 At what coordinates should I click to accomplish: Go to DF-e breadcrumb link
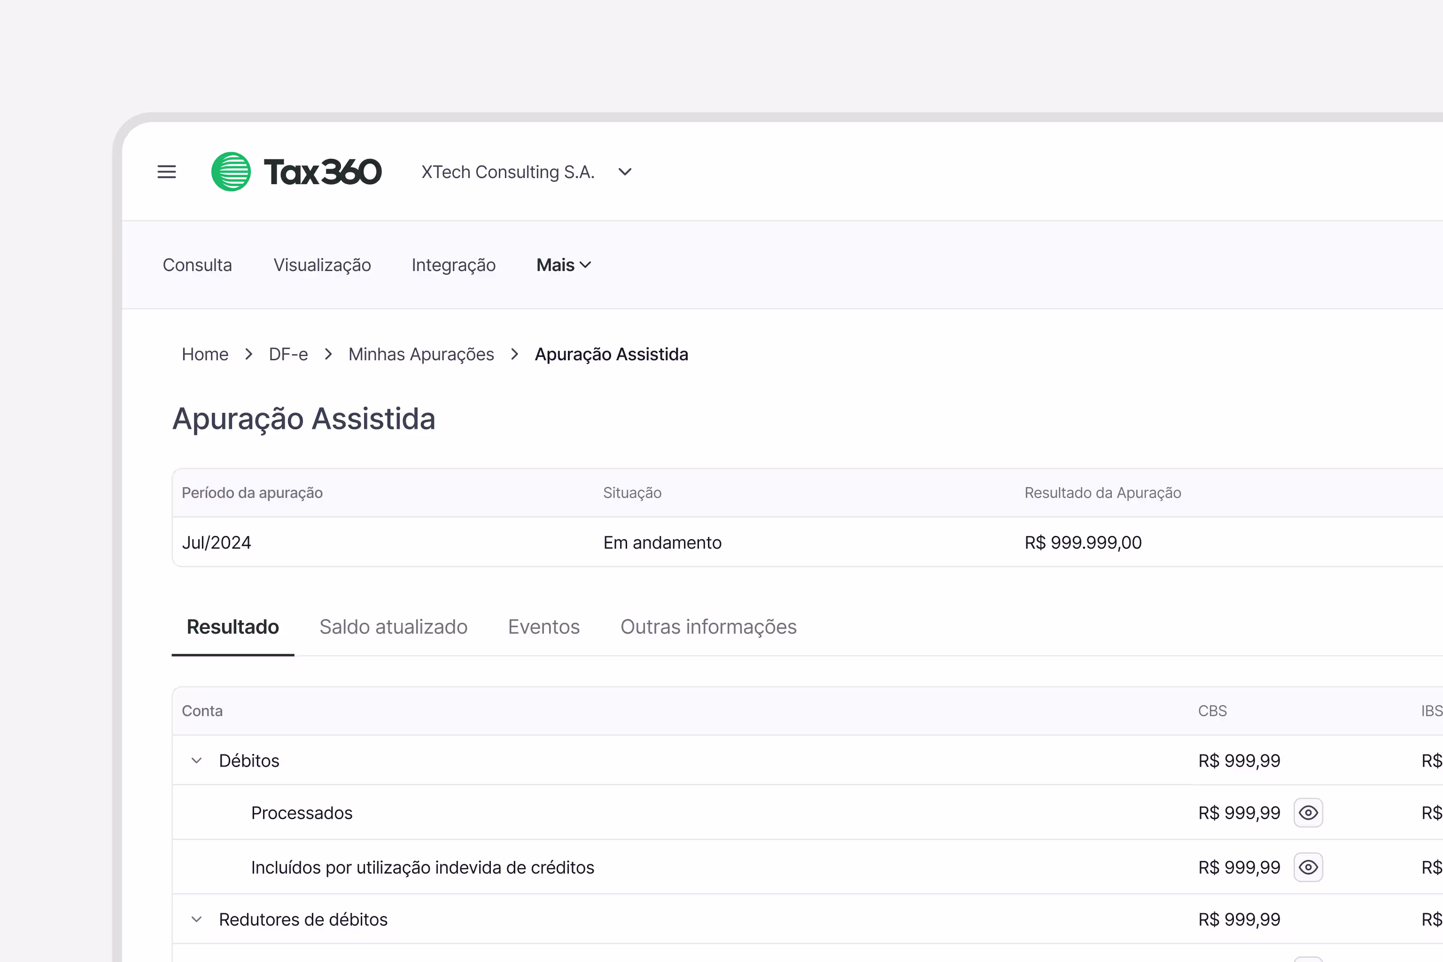288,354
